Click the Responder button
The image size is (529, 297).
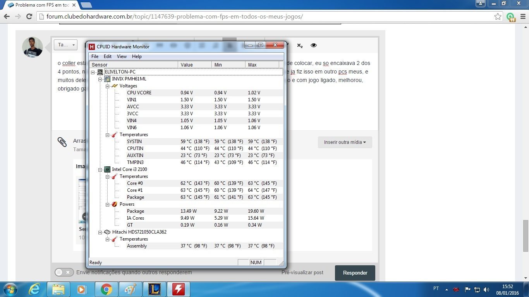(355, 273)
